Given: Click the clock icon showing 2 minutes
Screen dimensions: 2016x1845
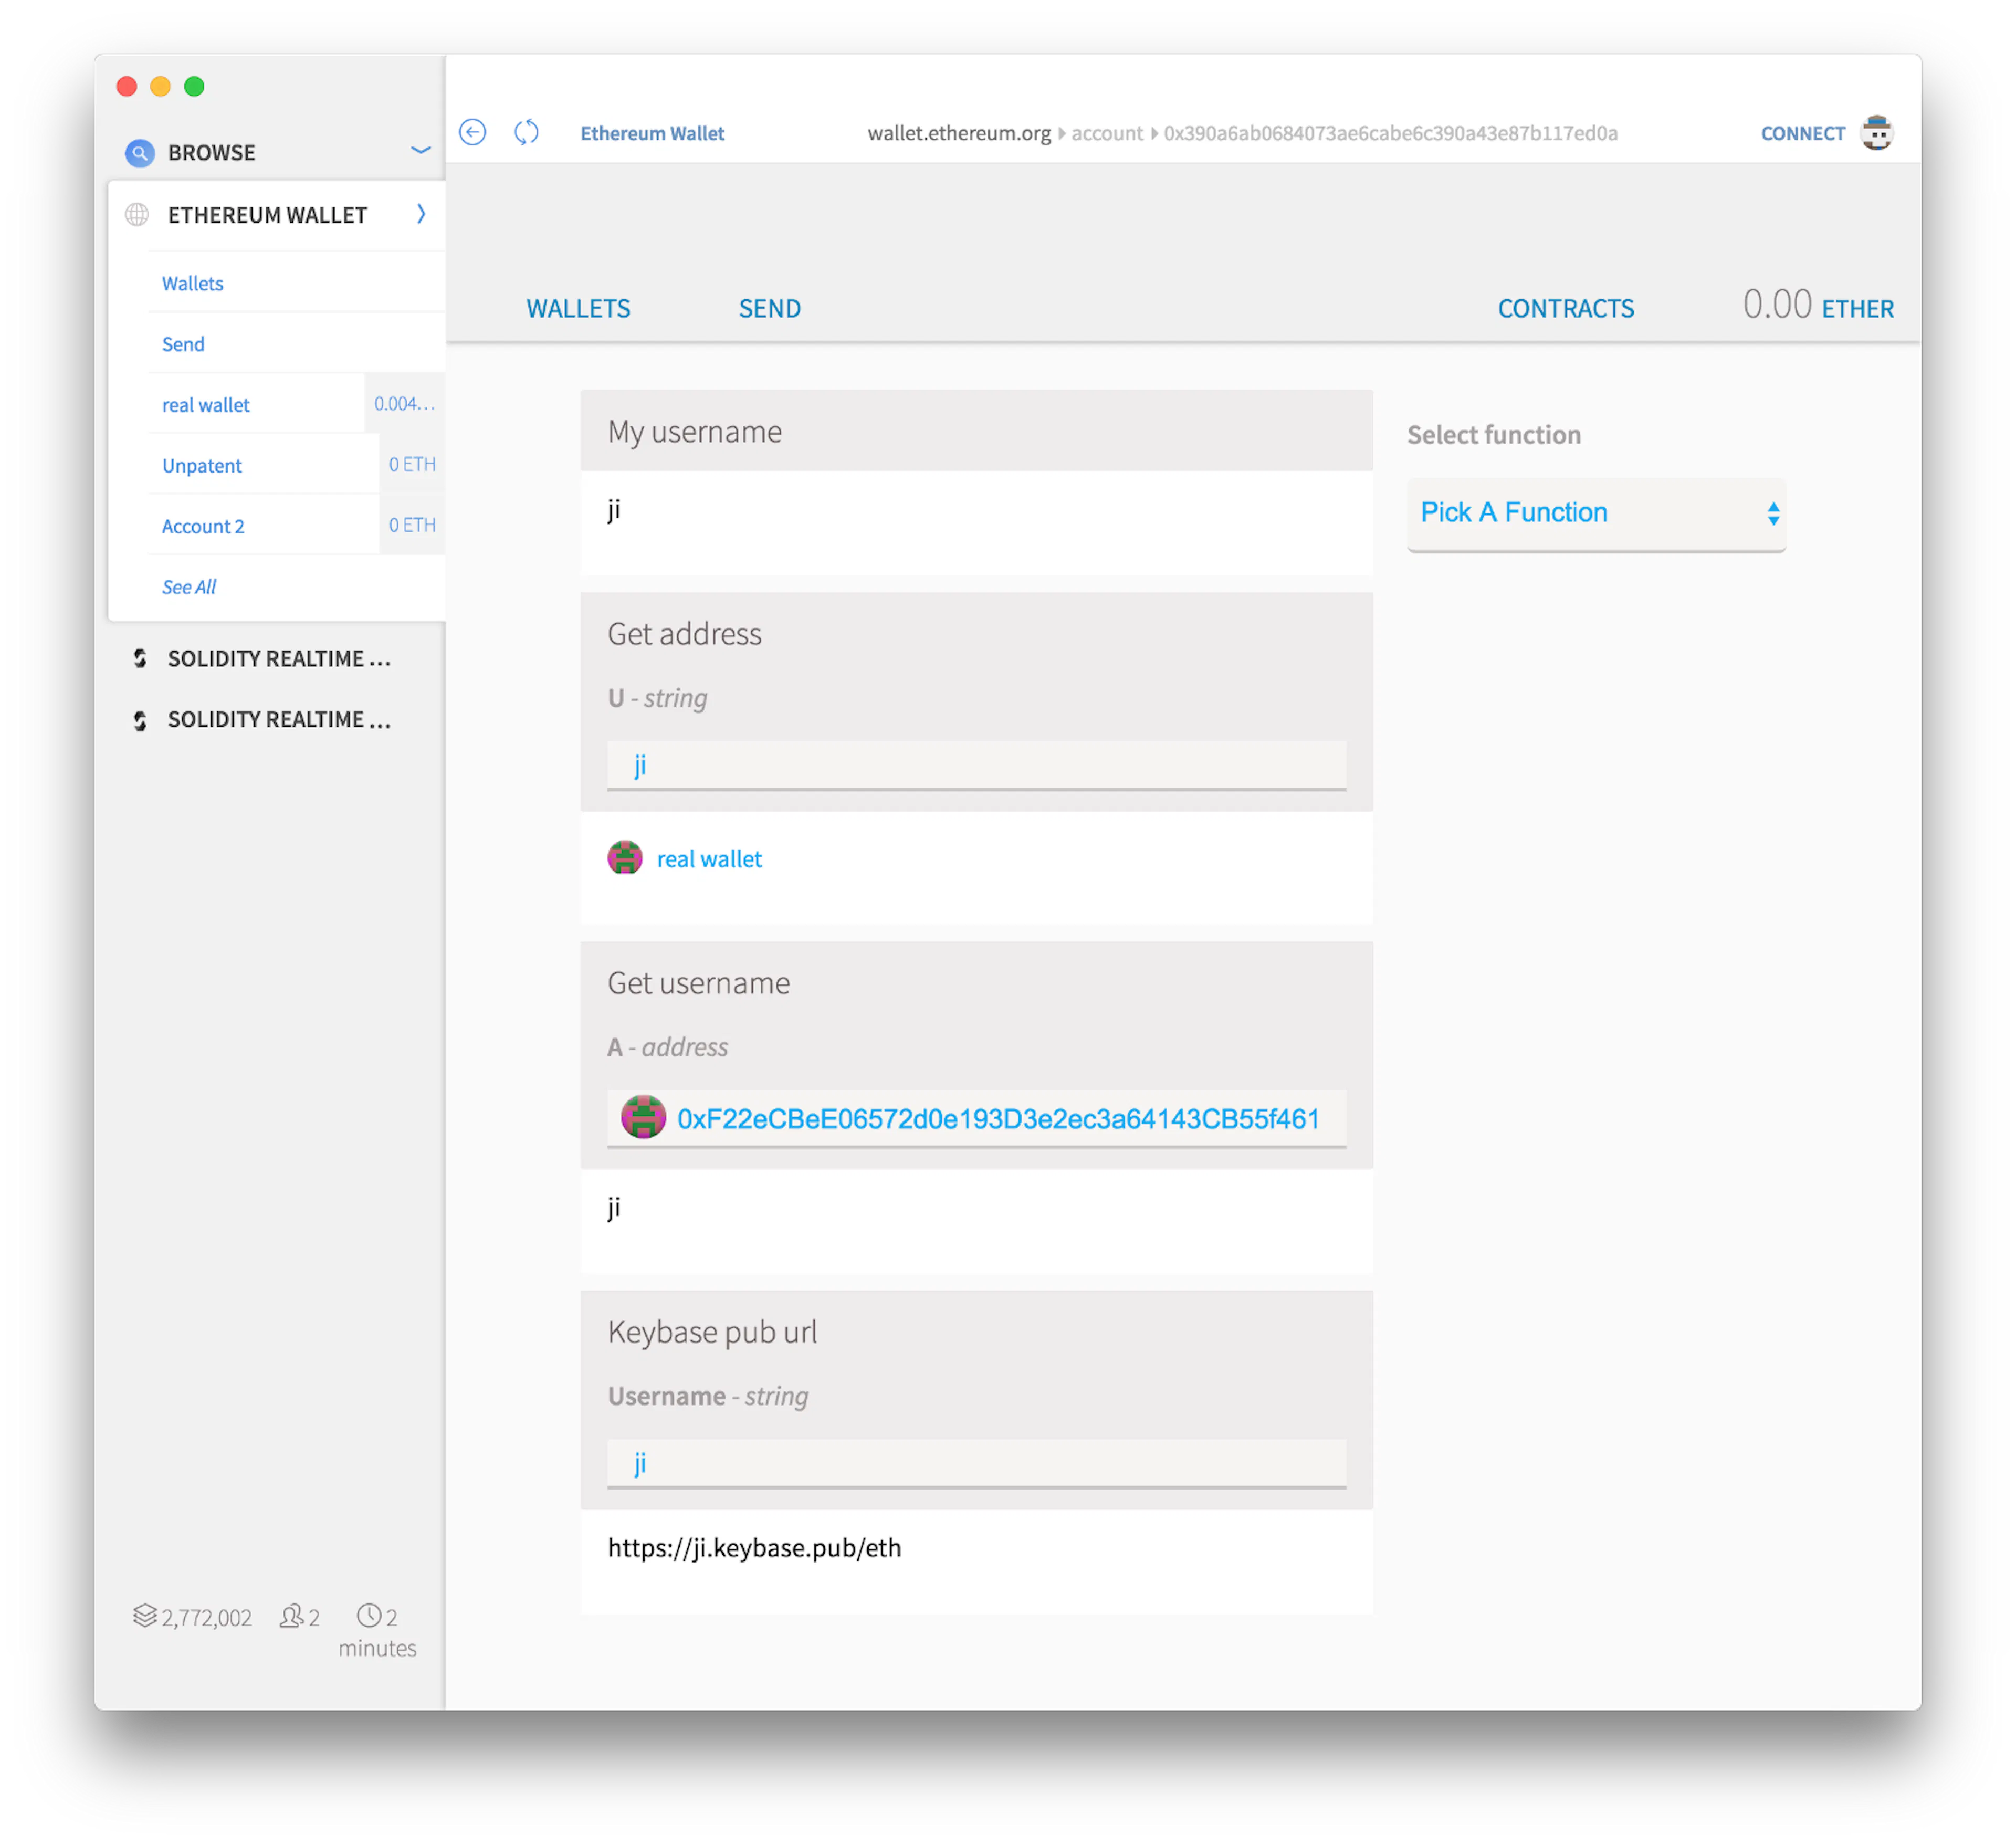Looking at the screenshot, I should pos(369,1616).
